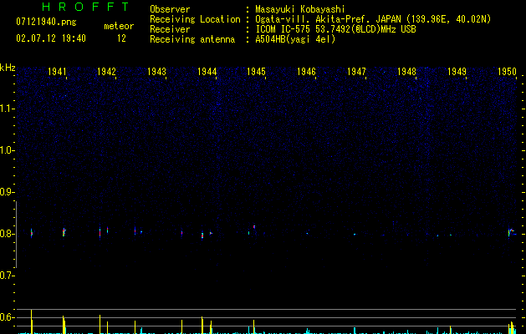Click the meteor echo just after 1950
This screenshot has width=526, height=334.
click(x=511, y=232)
